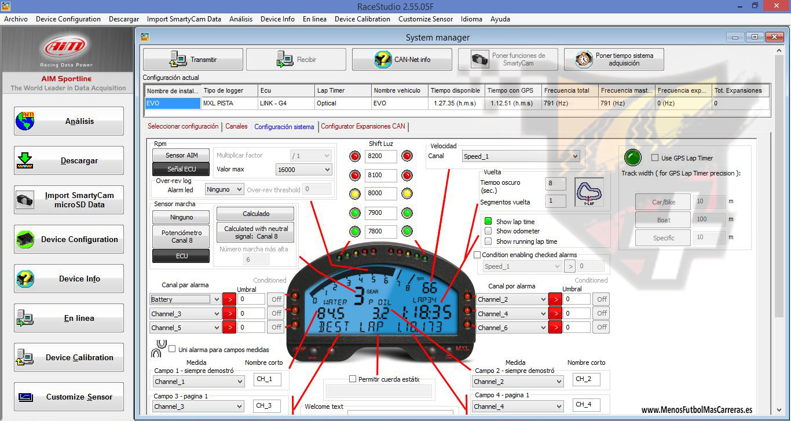Check Permitir cuerda estática box

[x=353, y=379]
